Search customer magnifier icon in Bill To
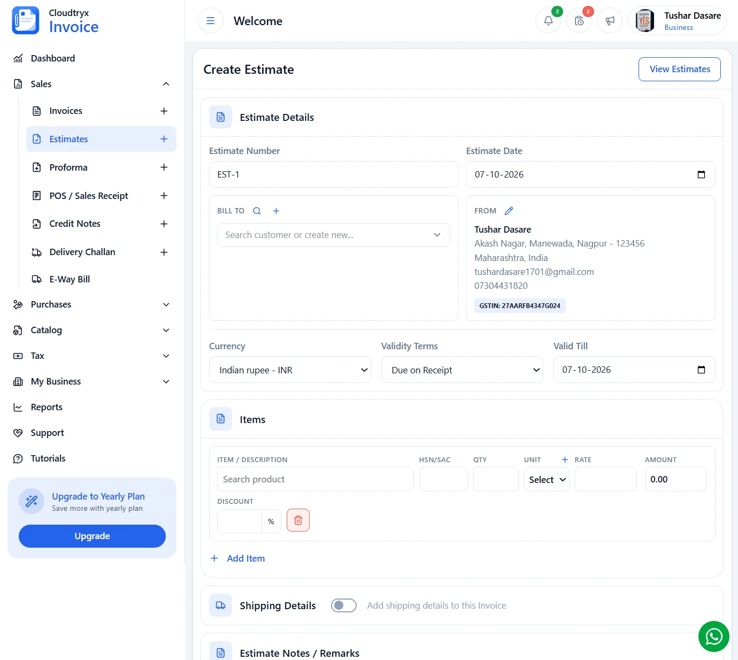Image resolution: width=738 pixels, height=660 pixels. click(x=257, y=211)
